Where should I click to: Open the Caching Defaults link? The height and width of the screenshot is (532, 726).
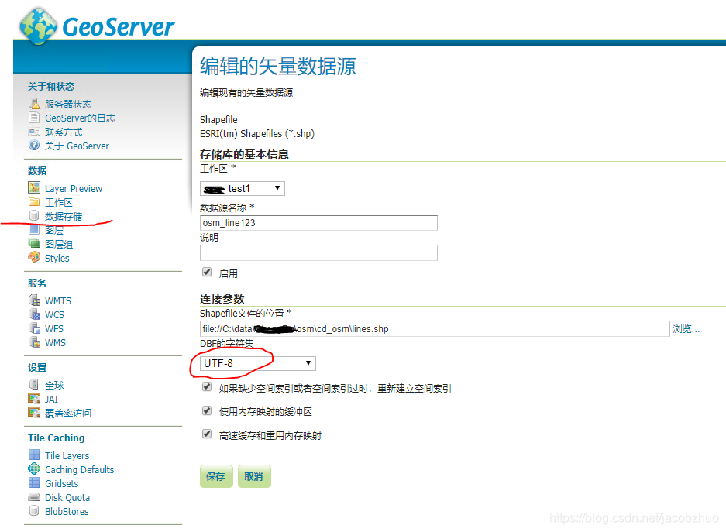[x=80, y=469]
